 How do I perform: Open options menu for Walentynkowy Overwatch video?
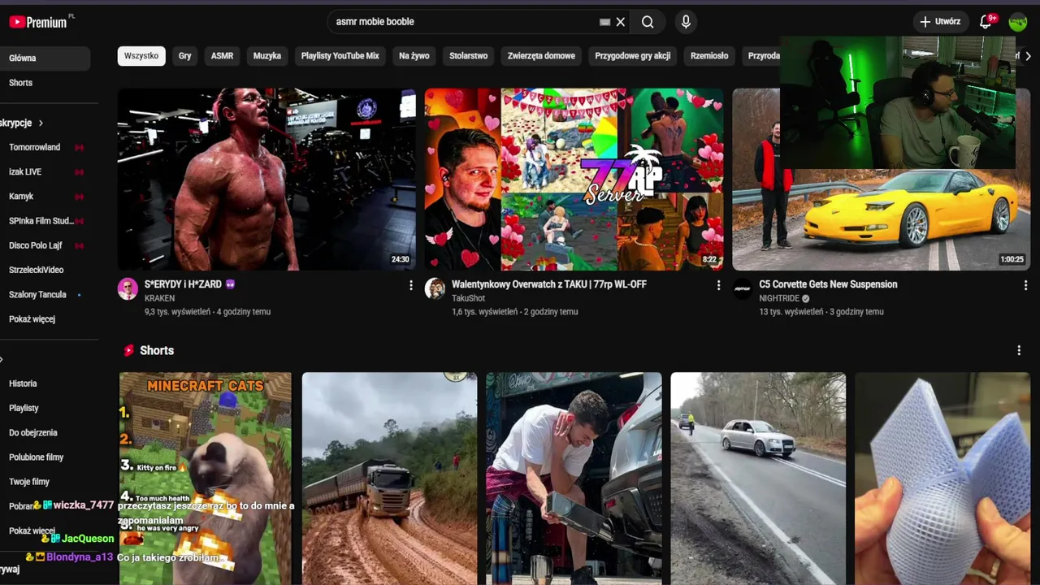point(718,285)
